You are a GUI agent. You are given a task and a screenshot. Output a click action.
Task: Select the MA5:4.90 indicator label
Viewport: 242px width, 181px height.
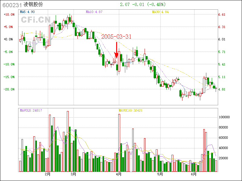[x=27, y=12]
